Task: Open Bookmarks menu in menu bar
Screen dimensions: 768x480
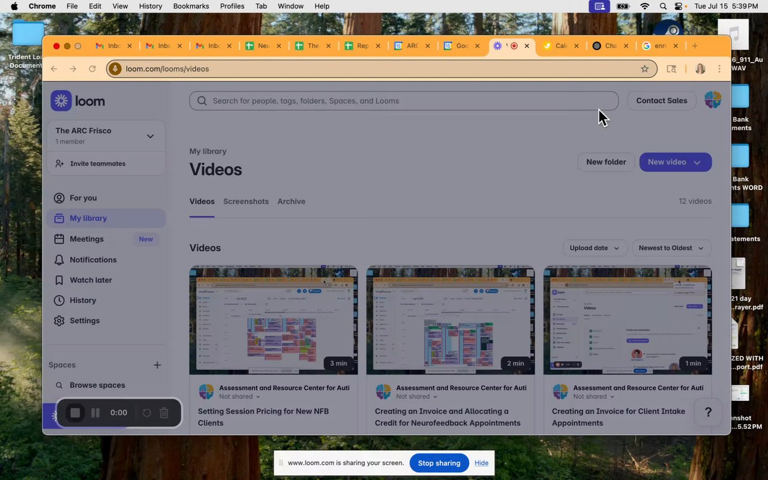Action: tap(191, 6)
